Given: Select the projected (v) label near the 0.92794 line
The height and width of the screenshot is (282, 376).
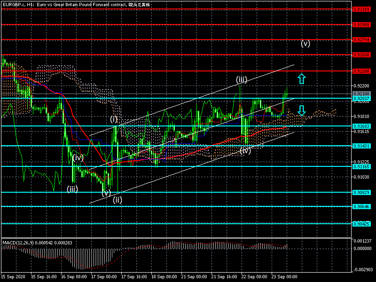Looking at the screenshot, I should [x=305, y=43].
